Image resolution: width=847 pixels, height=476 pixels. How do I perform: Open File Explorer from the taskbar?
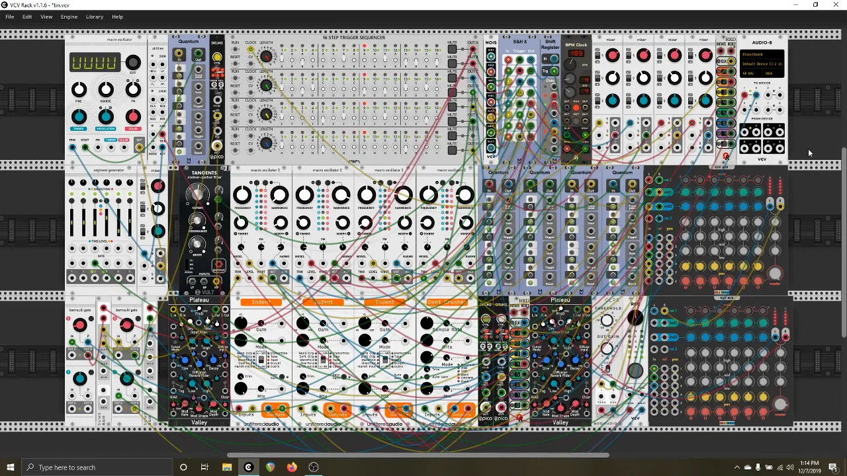point(227,467)
